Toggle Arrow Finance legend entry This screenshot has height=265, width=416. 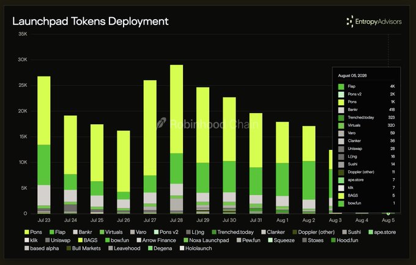pos(156,241)
